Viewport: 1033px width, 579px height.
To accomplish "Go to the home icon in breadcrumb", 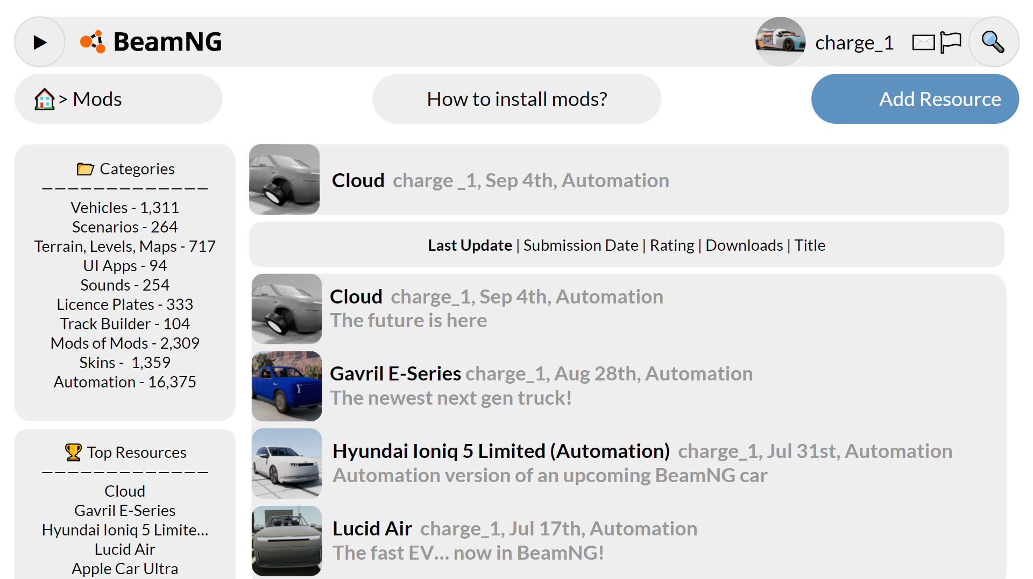I will tap(45, 100).
